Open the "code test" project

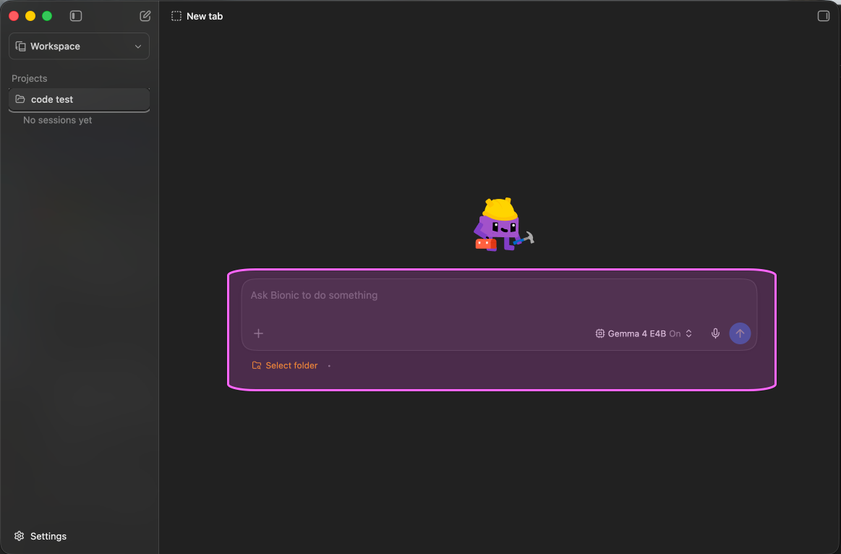click(x=80, y=100)
